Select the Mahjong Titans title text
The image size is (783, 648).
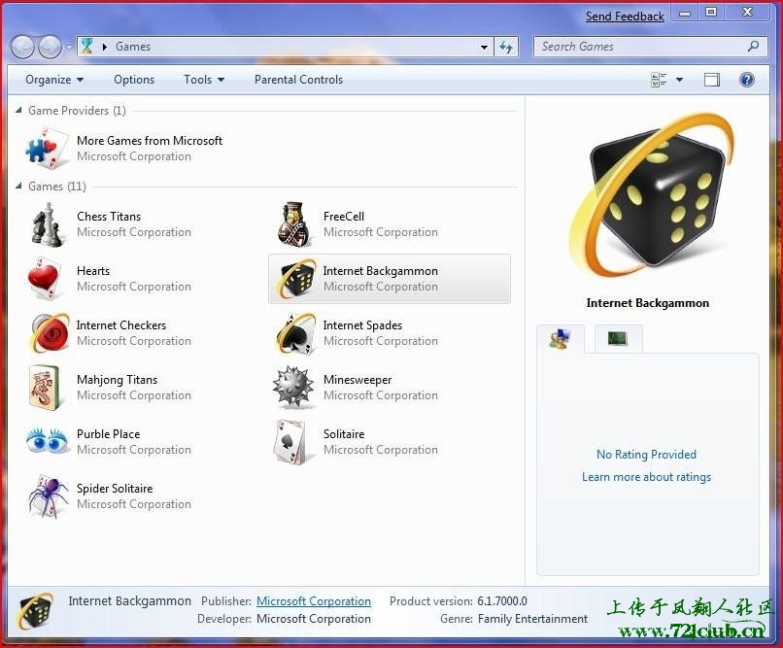tap(117, 380)
